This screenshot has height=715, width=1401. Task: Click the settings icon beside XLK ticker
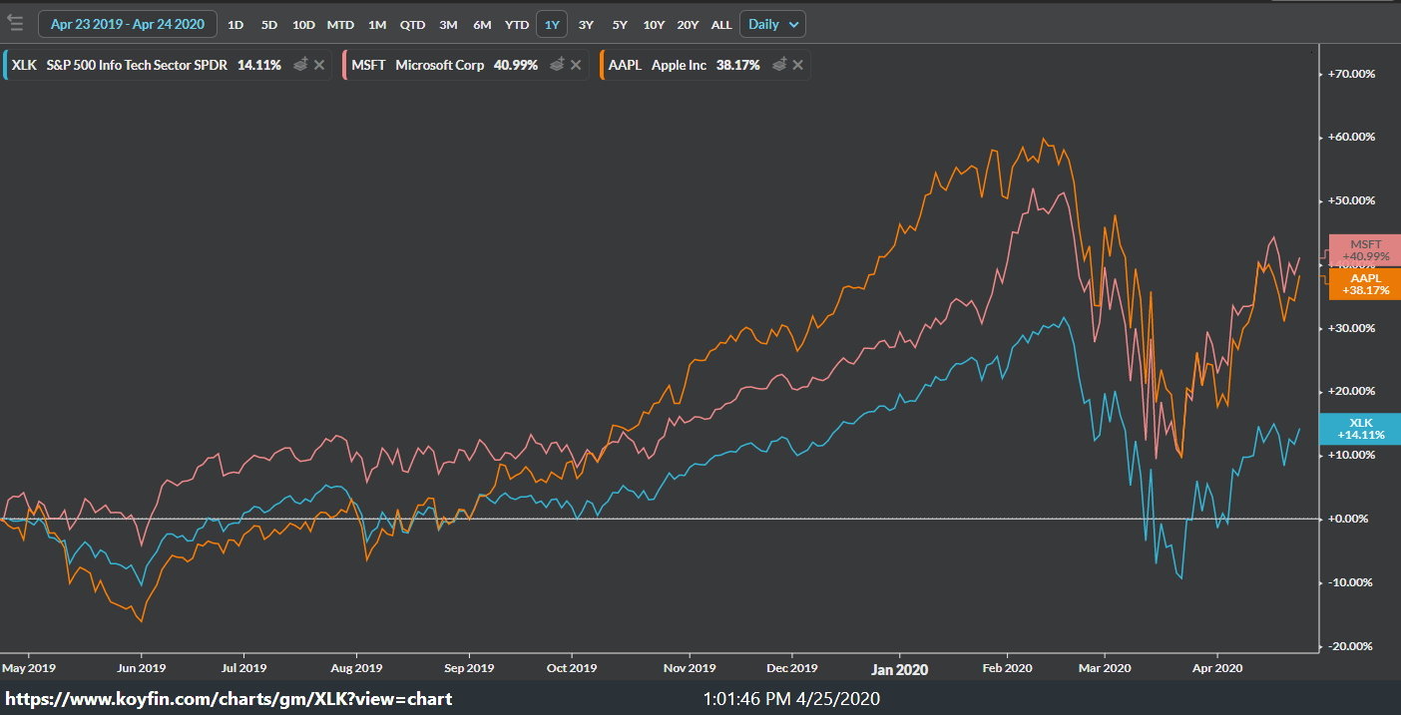coord(299,64)
